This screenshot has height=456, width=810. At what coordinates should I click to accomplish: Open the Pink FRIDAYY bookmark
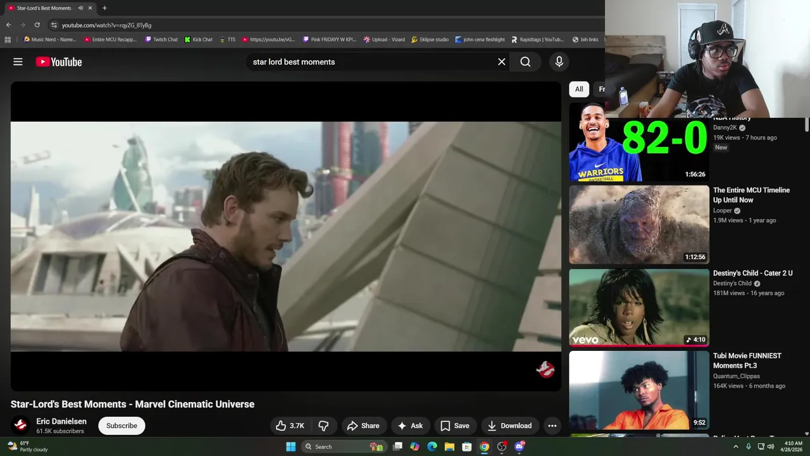pyautogui.click(x=329, y=39)
